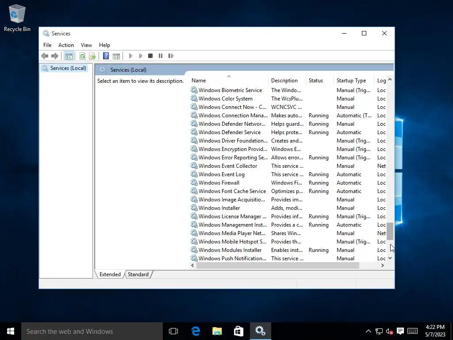This screenshot has width=453, height=340.
Task: Open the View menu
Action: (x=86, y=45)
